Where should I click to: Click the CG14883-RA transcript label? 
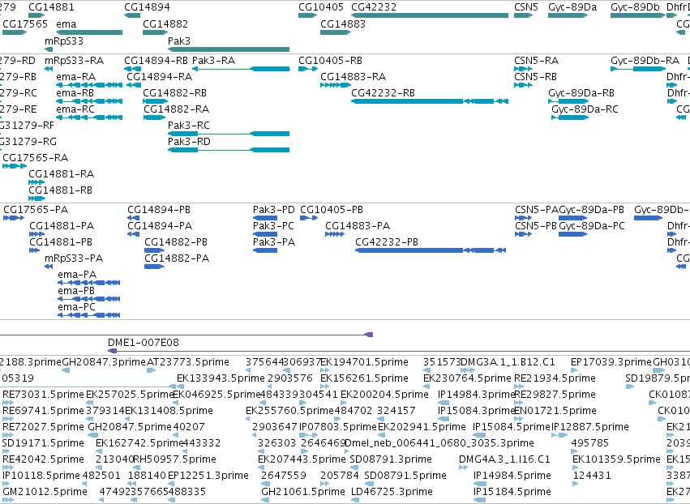(x=353, y=76)
